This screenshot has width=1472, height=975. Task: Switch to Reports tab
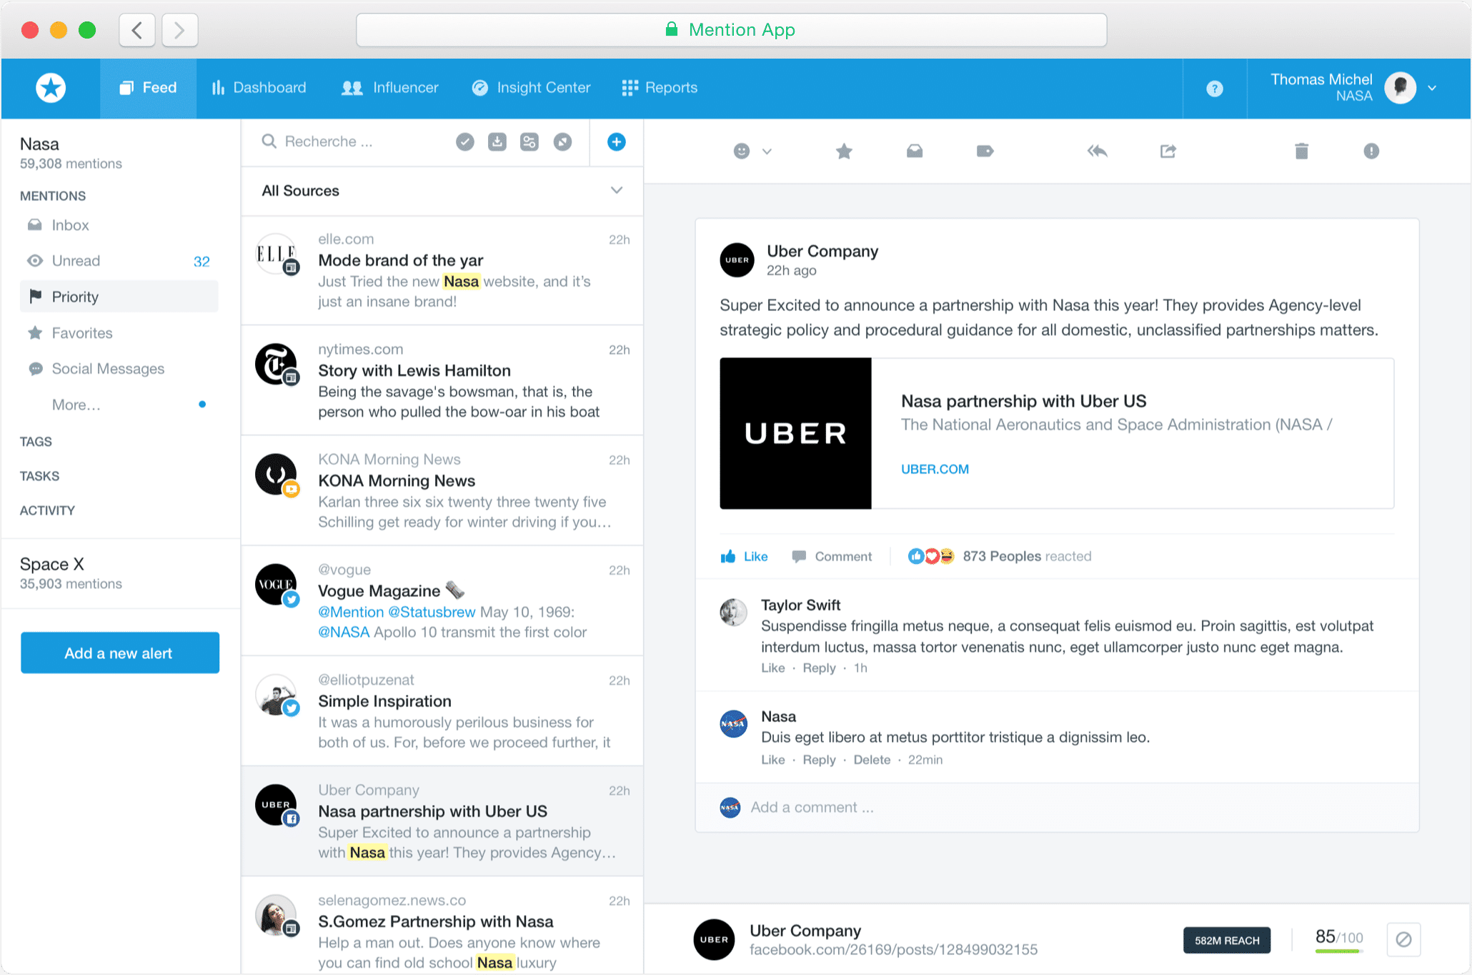point(669,87)
